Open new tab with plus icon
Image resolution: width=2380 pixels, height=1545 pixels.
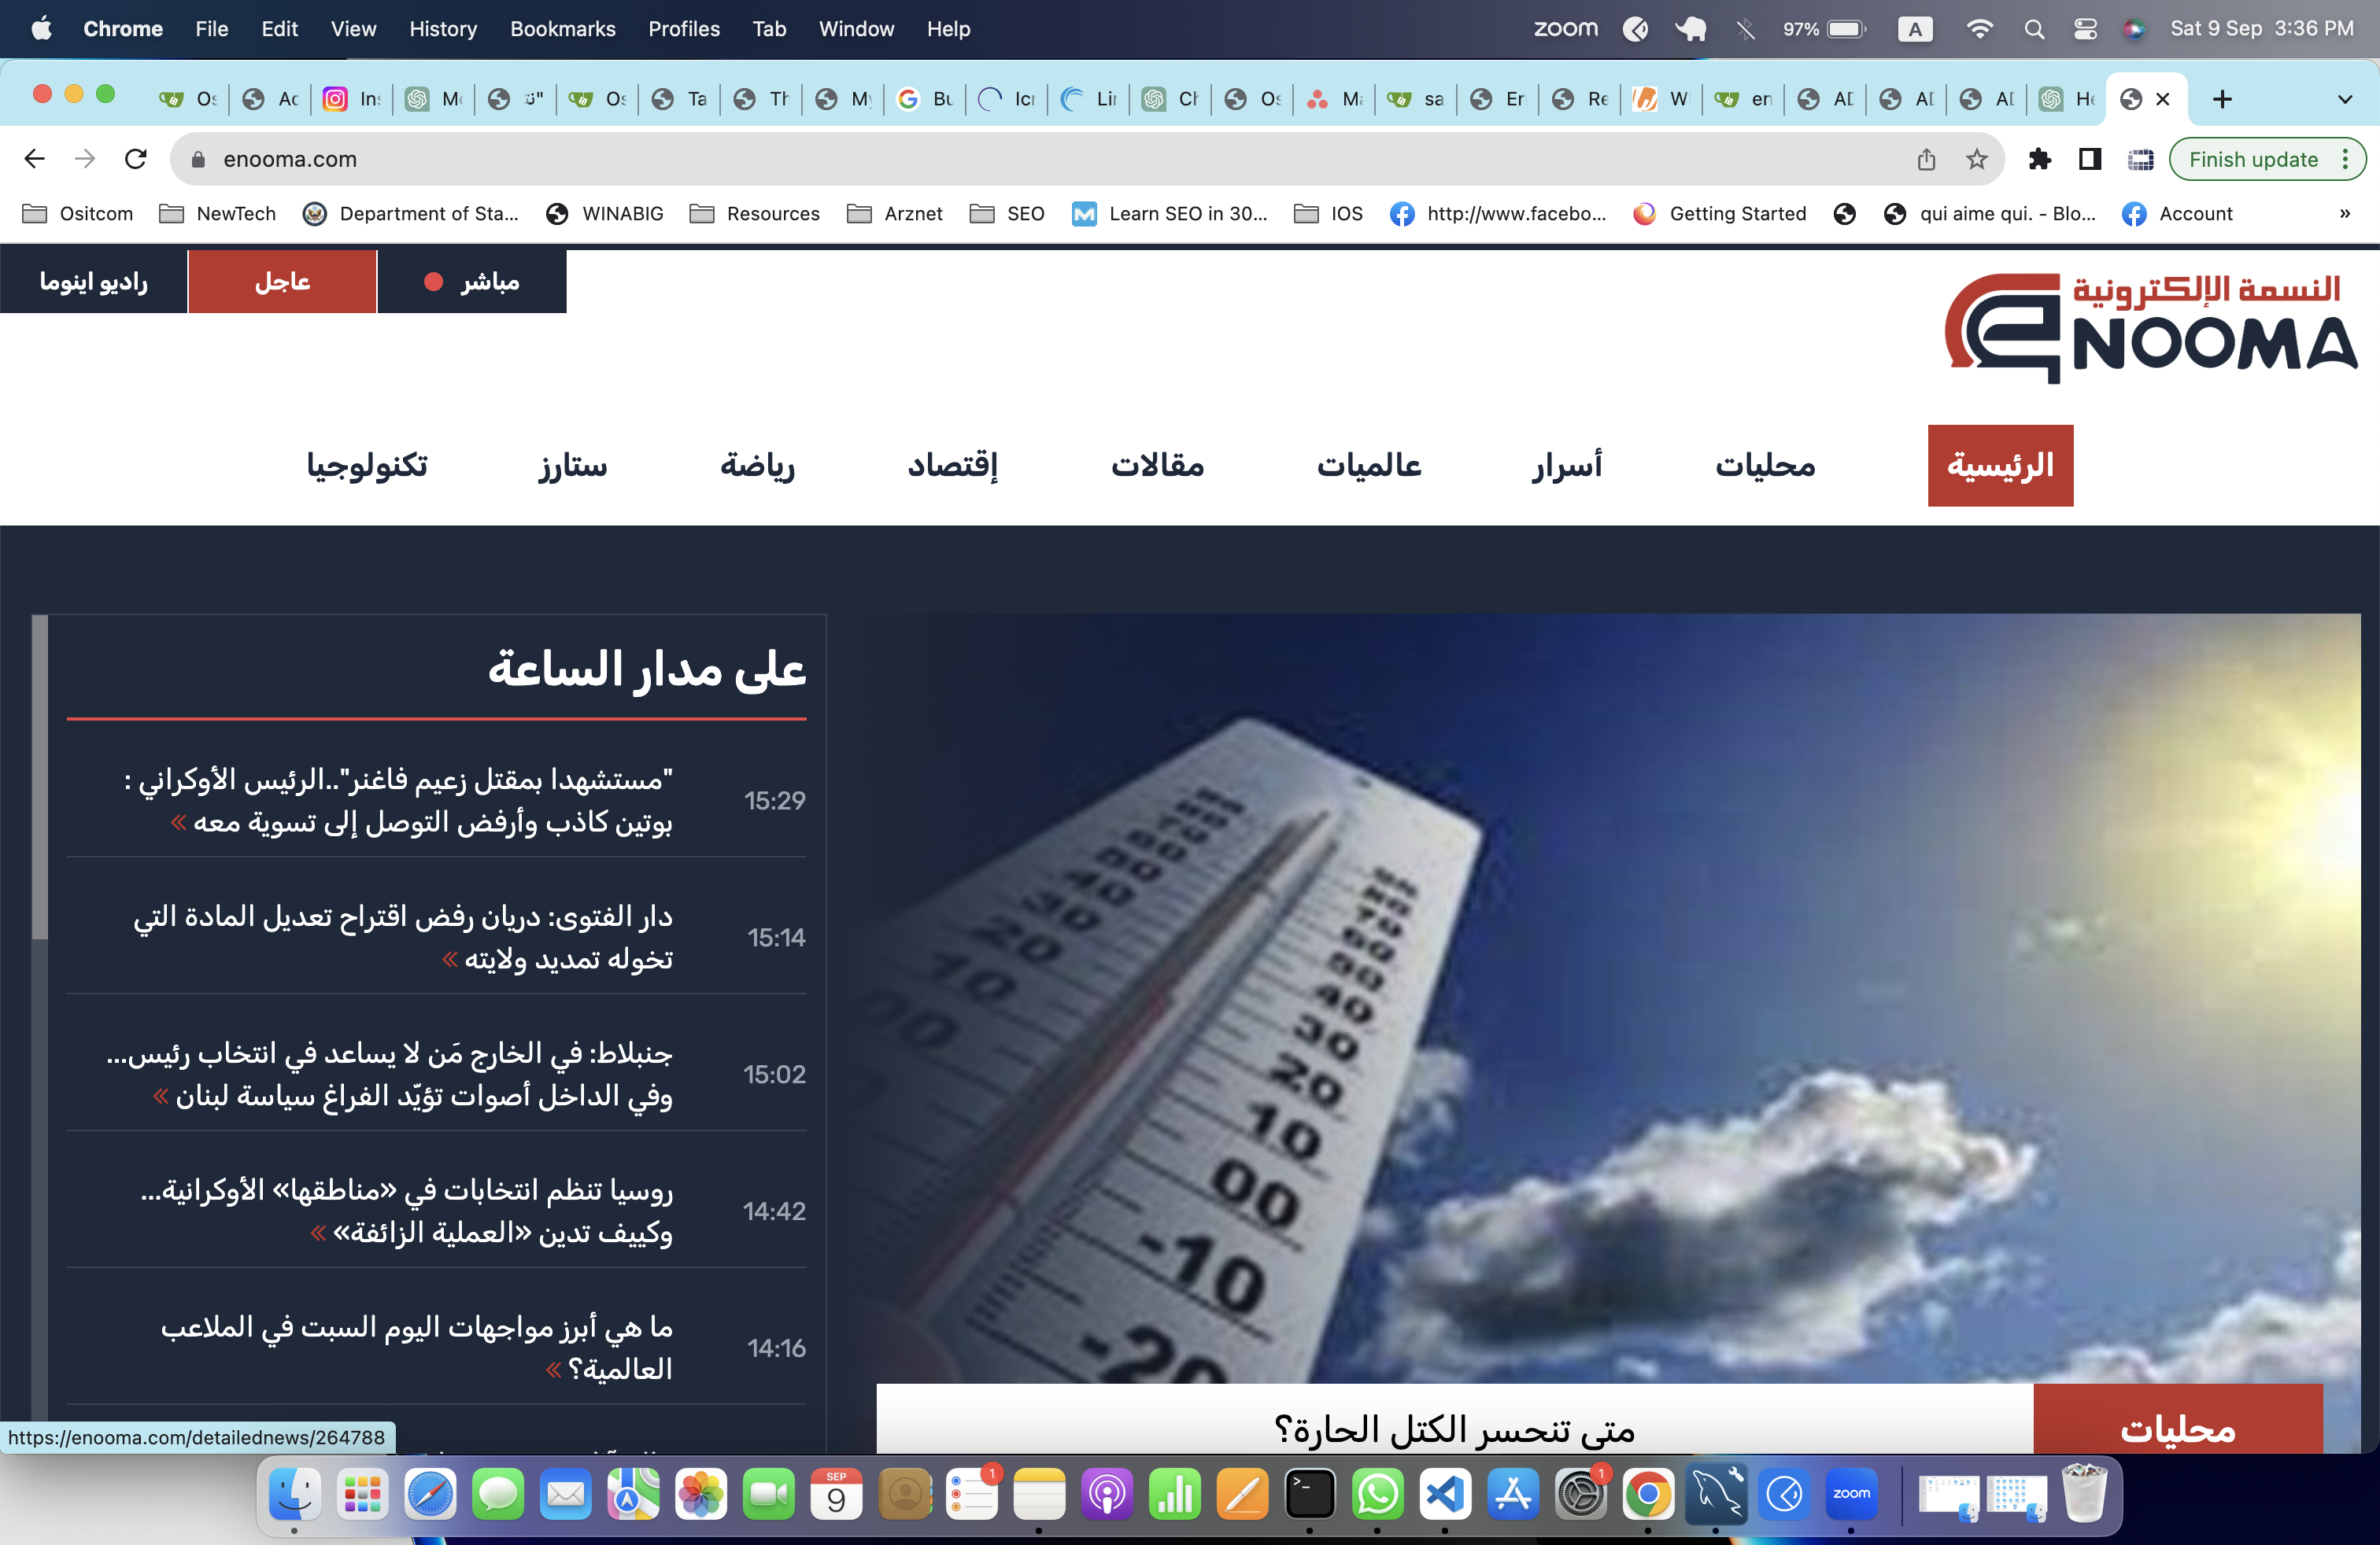tap(2222, 99)
